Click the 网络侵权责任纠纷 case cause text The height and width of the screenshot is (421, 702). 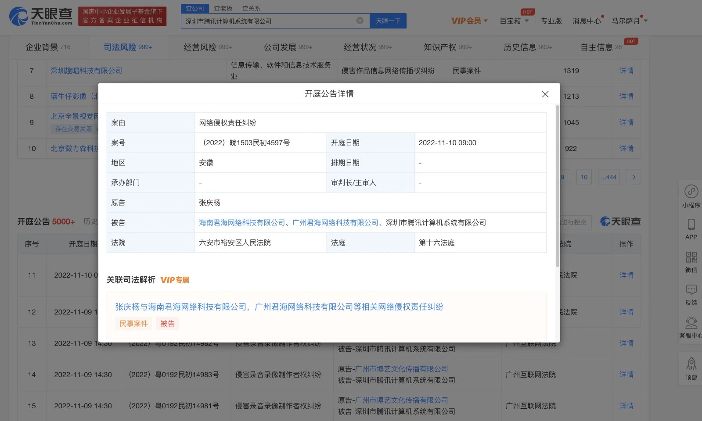coord(227,123)
